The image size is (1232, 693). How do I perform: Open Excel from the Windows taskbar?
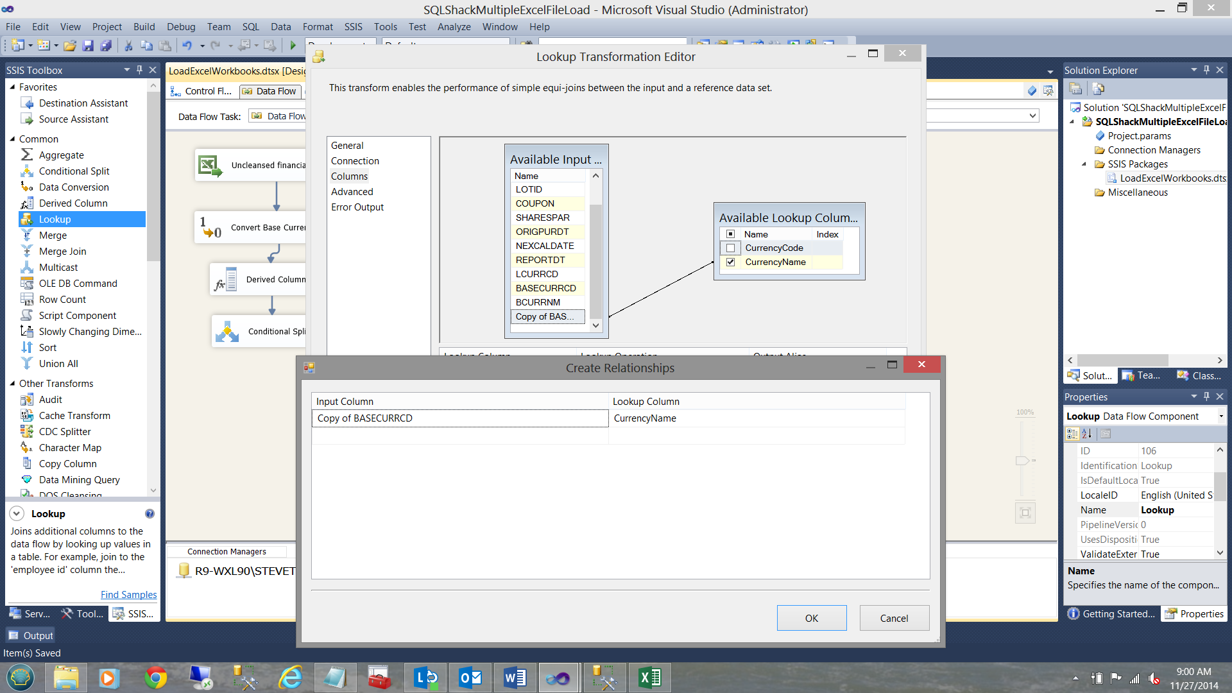(649, 678)
